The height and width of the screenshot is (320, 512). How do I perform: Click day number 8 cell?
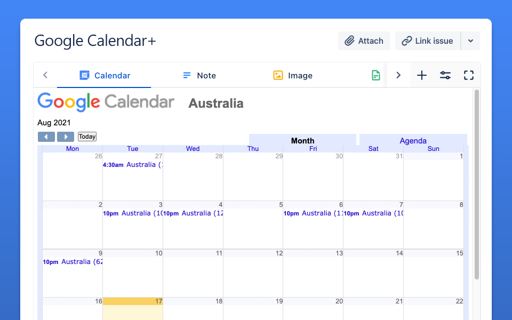[x=433, y=225]
